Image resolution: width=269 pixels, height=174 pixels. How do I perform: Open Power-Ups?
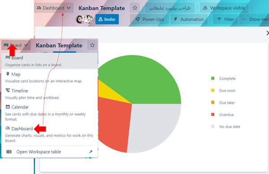click(150, 19)
